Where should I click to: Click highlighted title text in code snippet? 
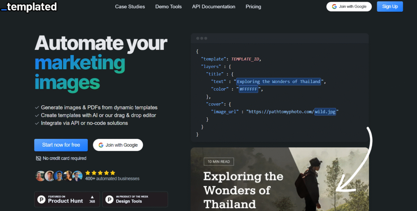tap(279, 81)
